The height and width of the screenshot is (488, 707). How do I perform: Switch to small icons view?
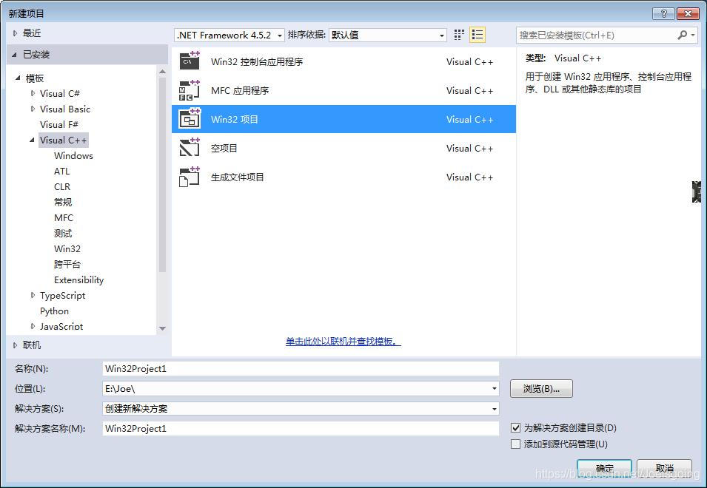point(459,35)
